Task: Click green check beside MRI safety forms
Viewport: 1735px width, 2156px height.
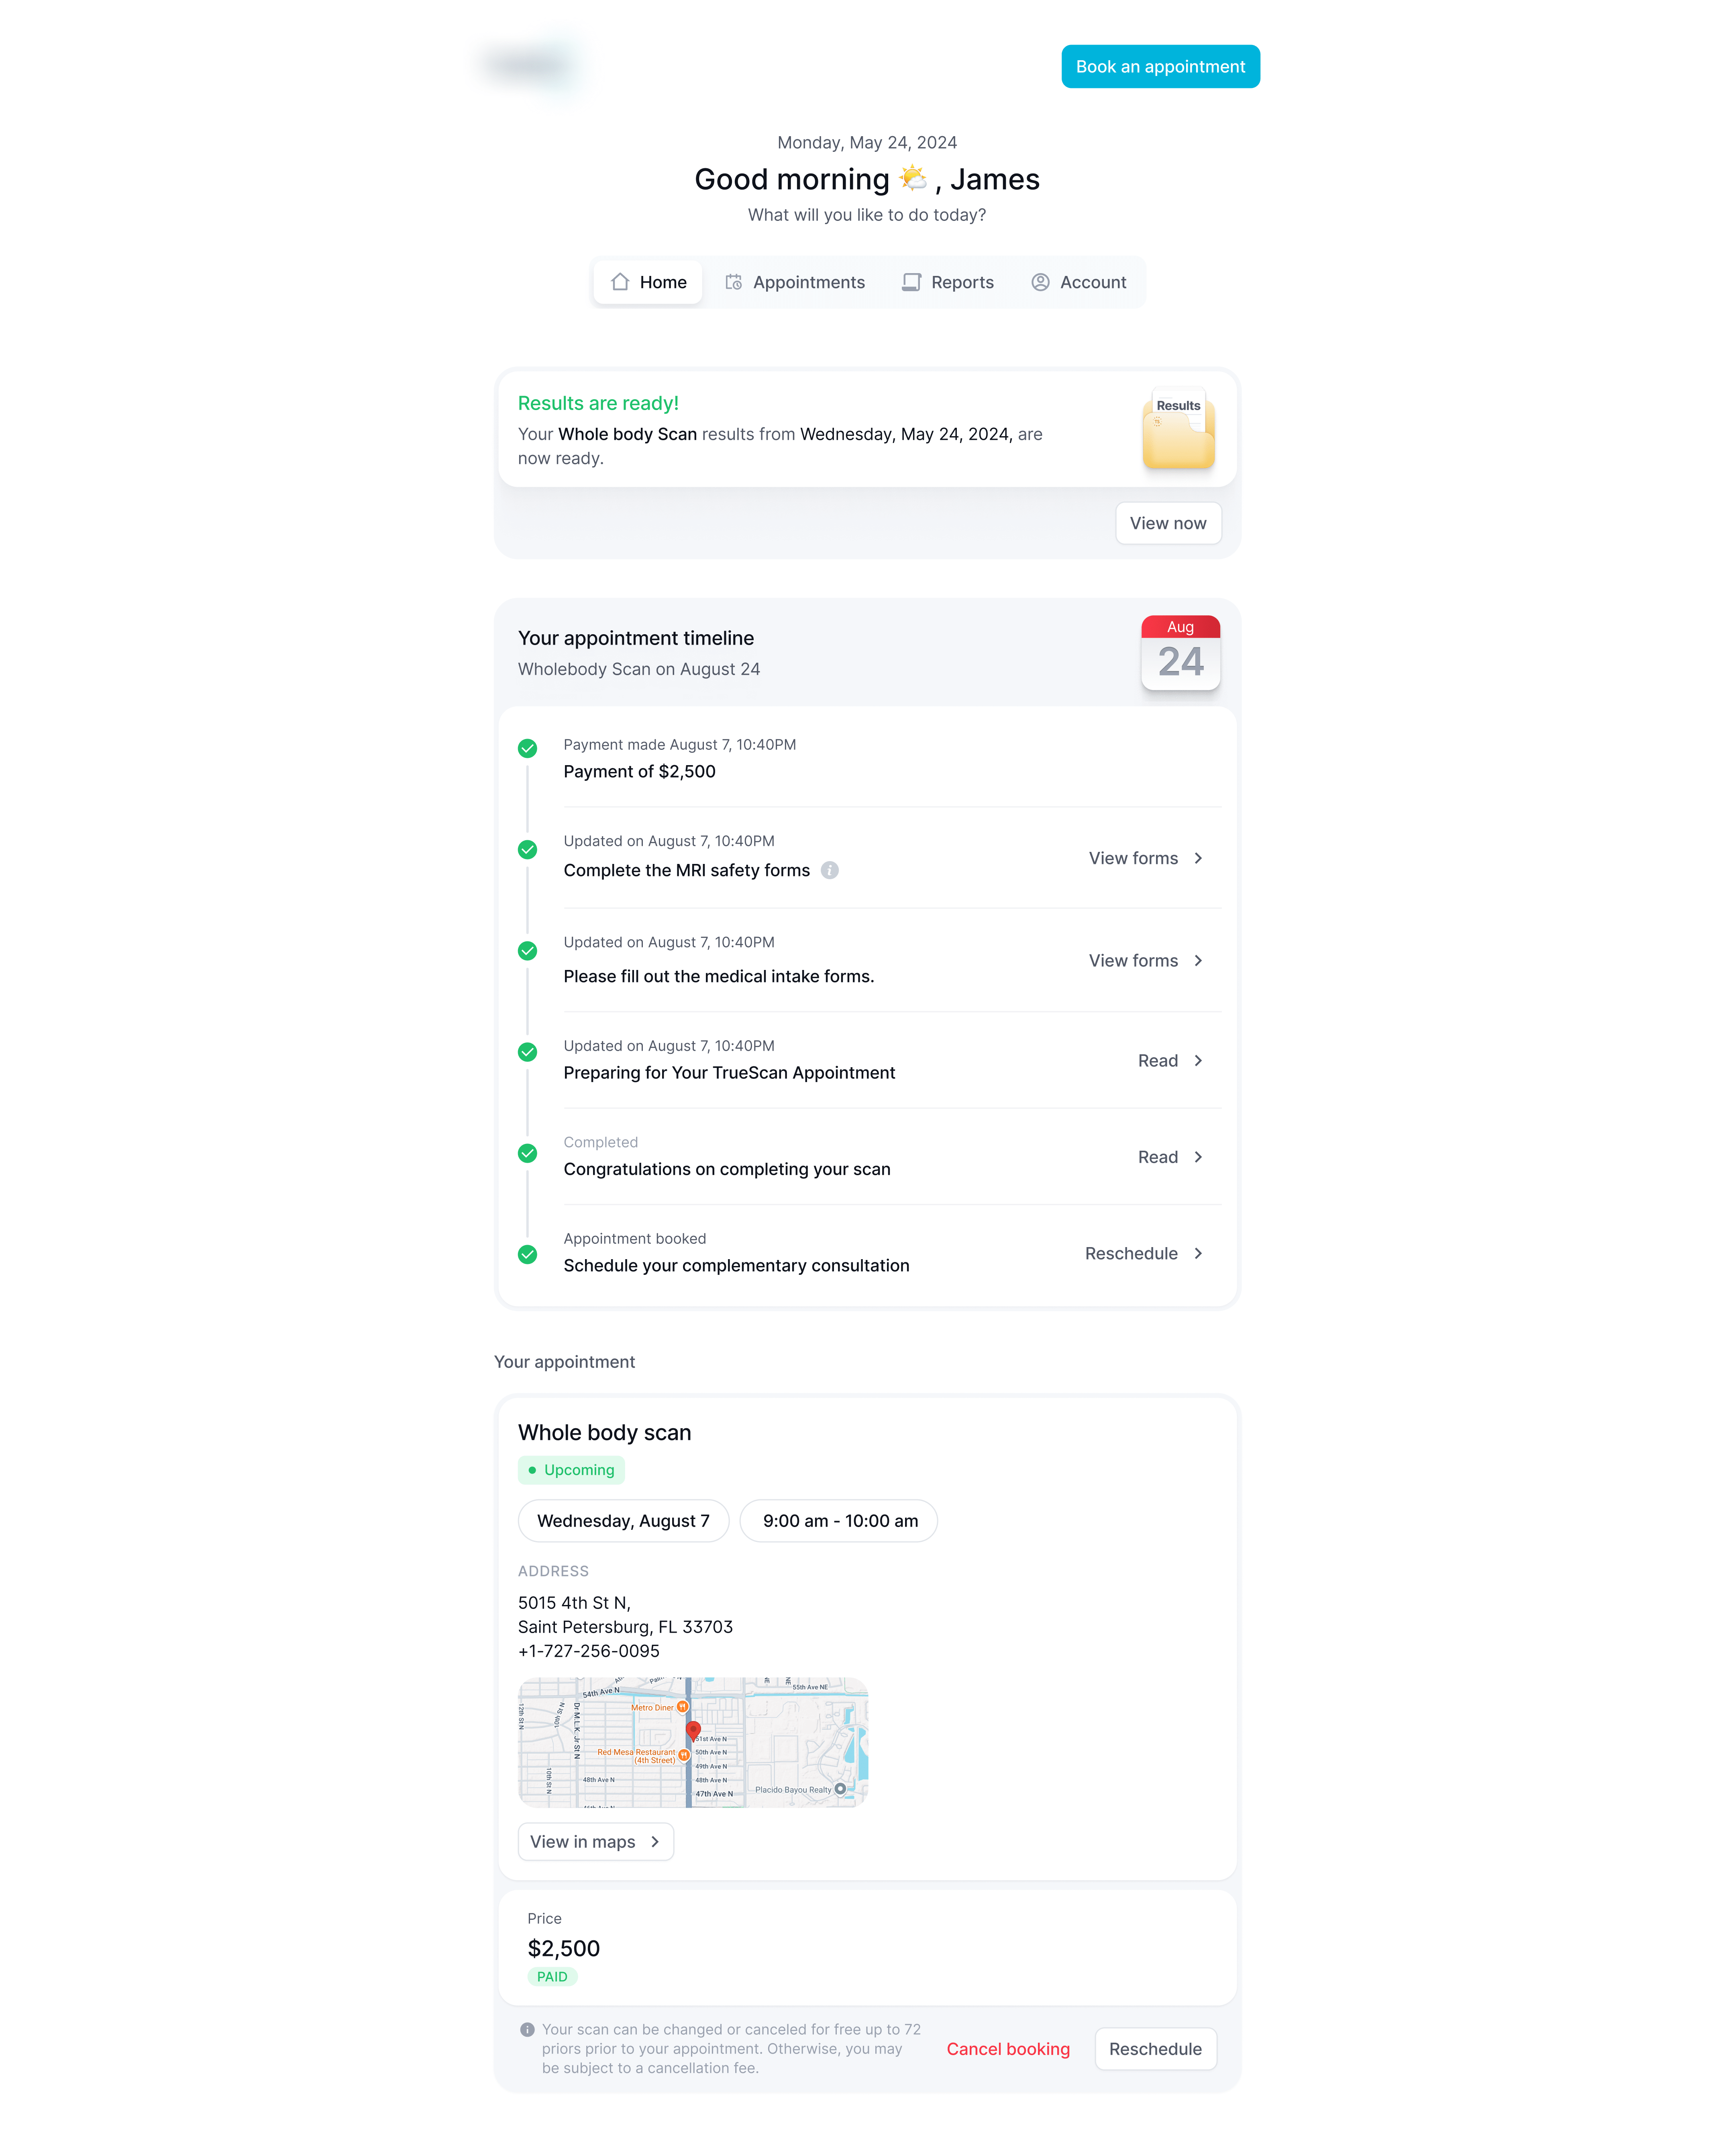Action: (x=527, y=849)
